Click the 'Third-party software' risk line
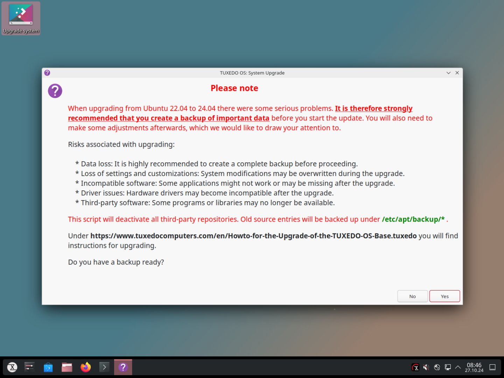Viewport: 504px width, 378px height. [205, 203]
